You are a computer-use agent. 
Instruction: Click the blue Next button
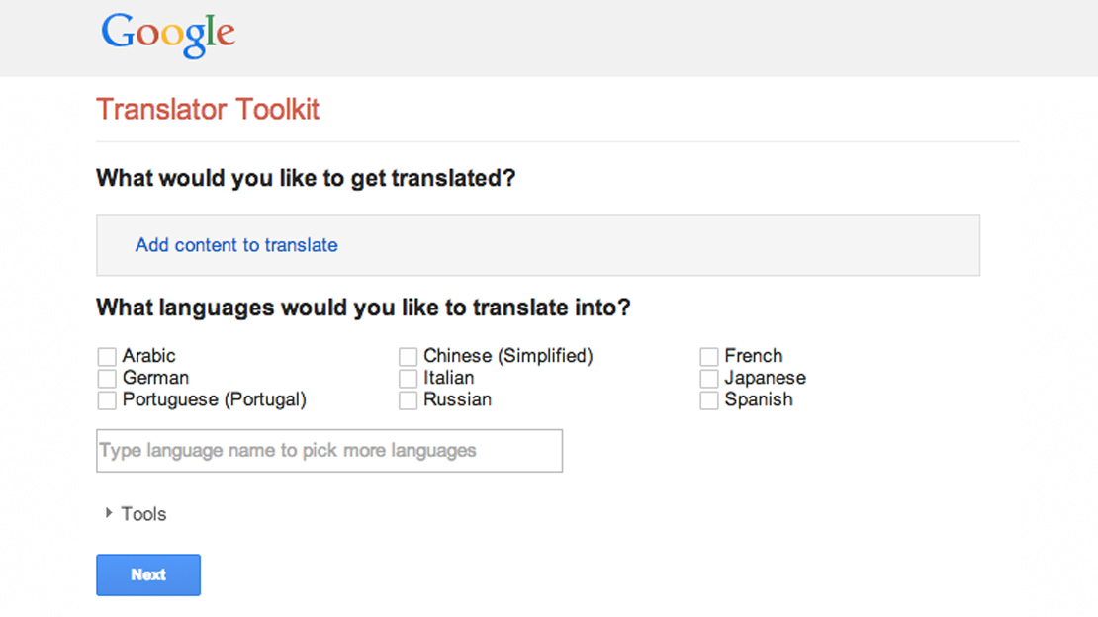point(148,575)
